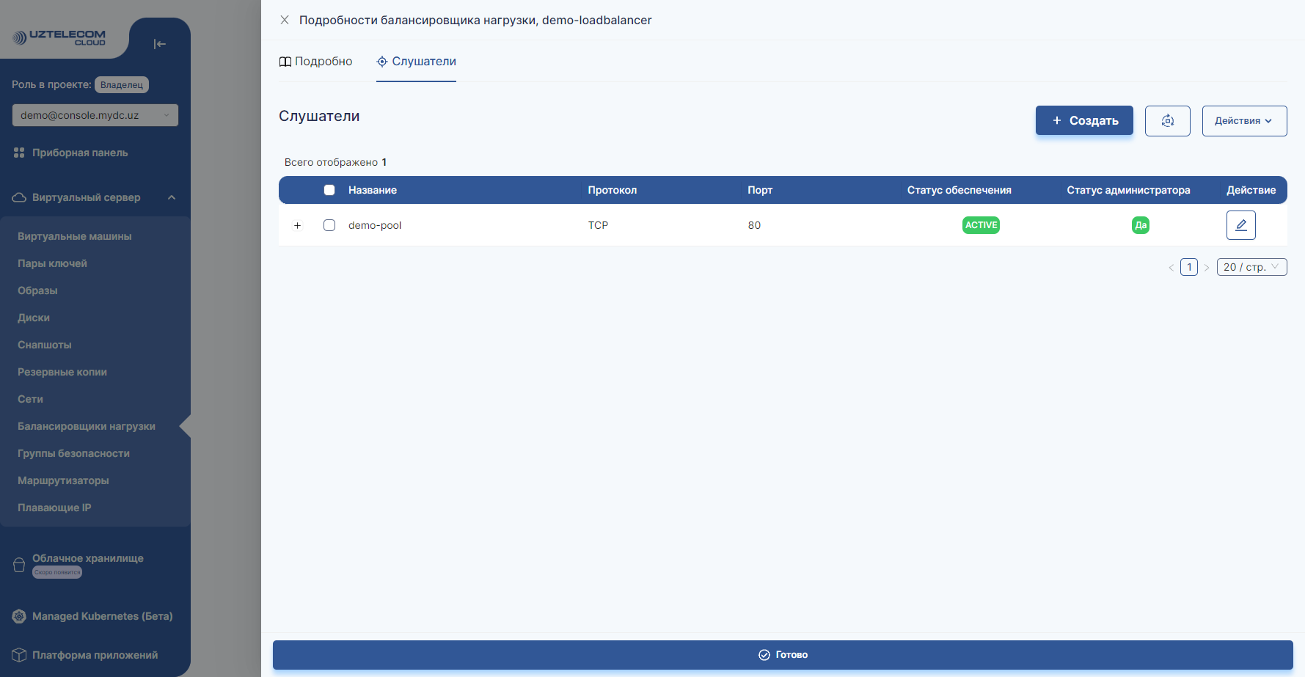Click the Облачное хранилище bucket icon

18,564
